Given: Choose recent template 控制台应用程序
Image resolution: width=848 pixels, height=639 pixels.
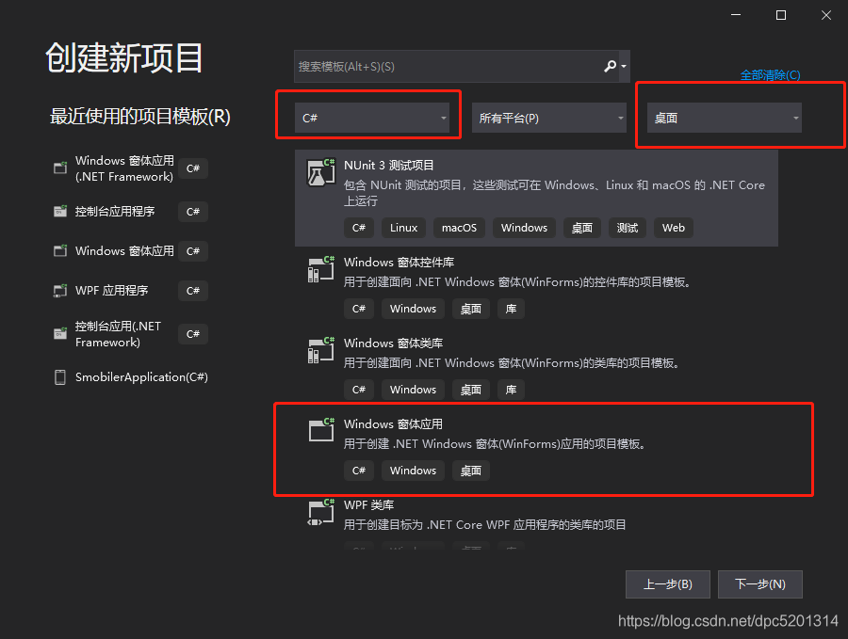Looking at the screenshot, I should point(115,212).
